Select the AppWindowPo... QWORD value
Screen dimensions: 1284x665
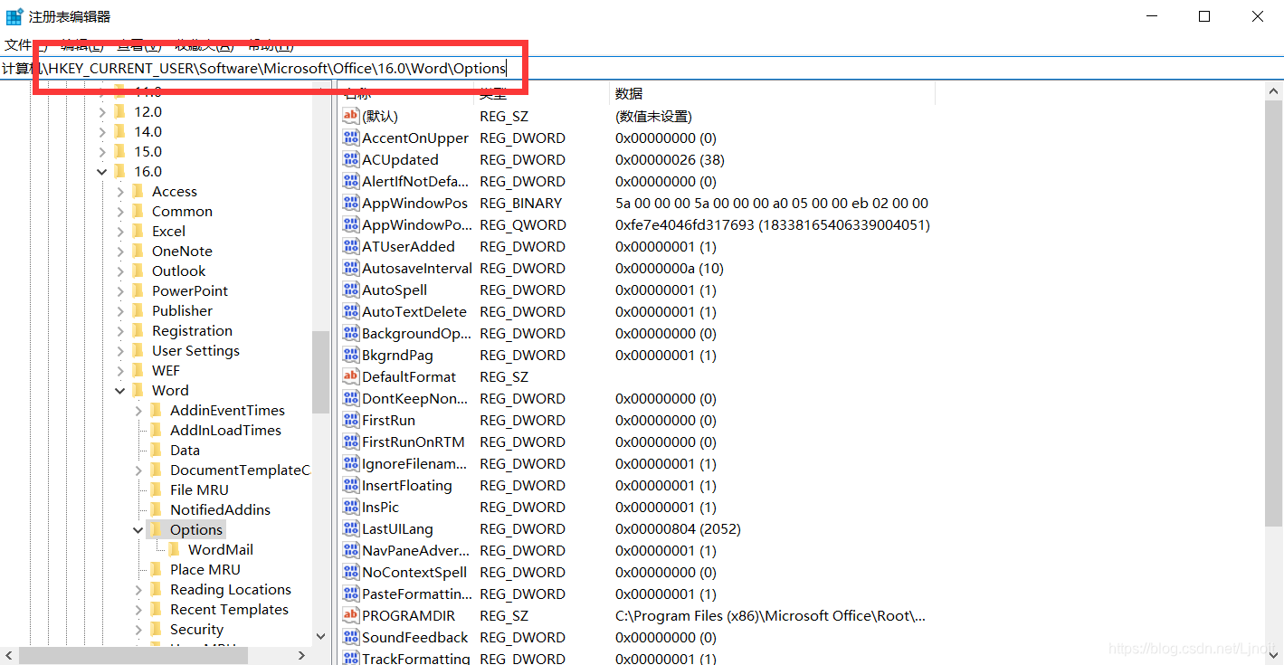[416, 224]
